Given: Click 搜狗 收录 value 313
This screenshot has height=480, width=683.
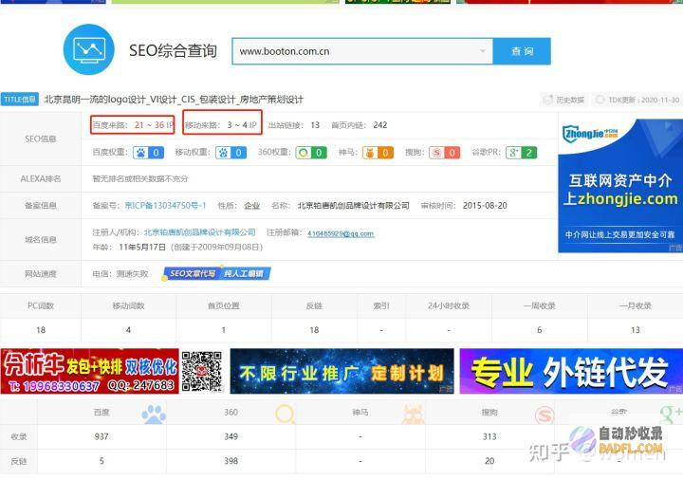Looking at the screenshot, I should [x=489, y=436].
